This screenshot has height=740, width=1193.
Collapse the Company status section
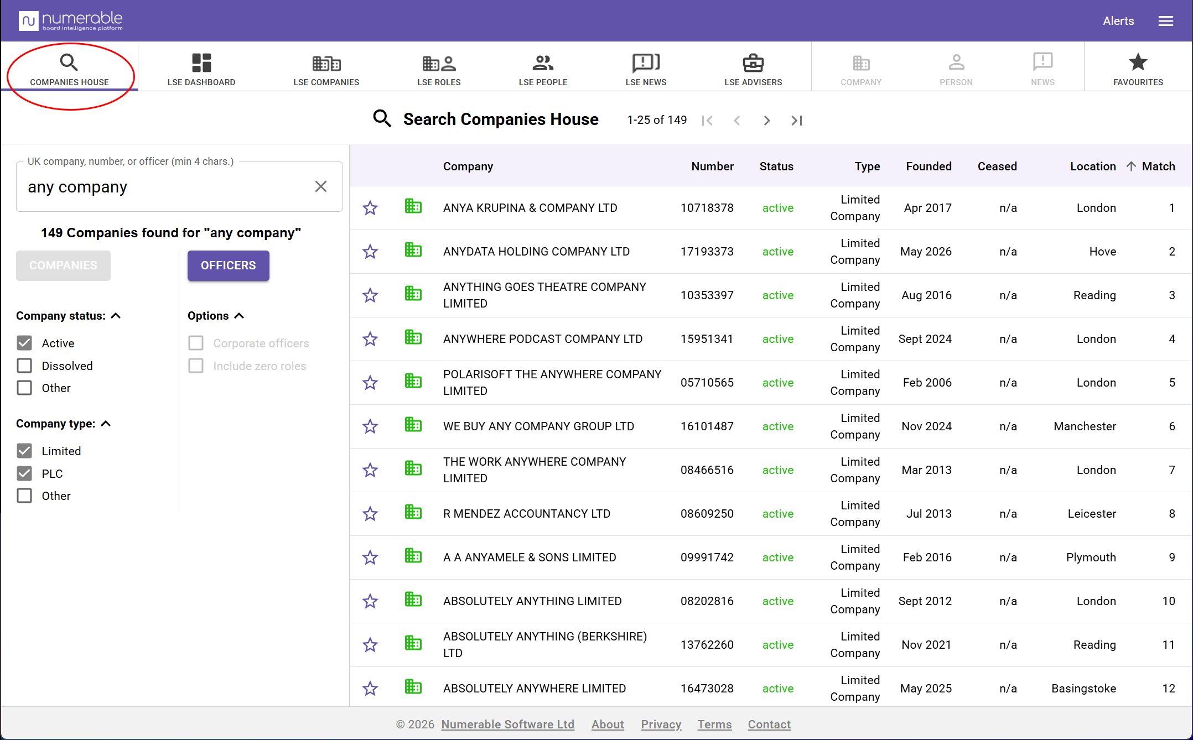[x=116, y=316]
